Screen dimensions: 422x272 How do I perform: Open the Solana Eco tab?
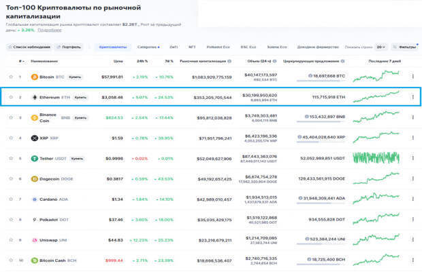pos(276,47)
